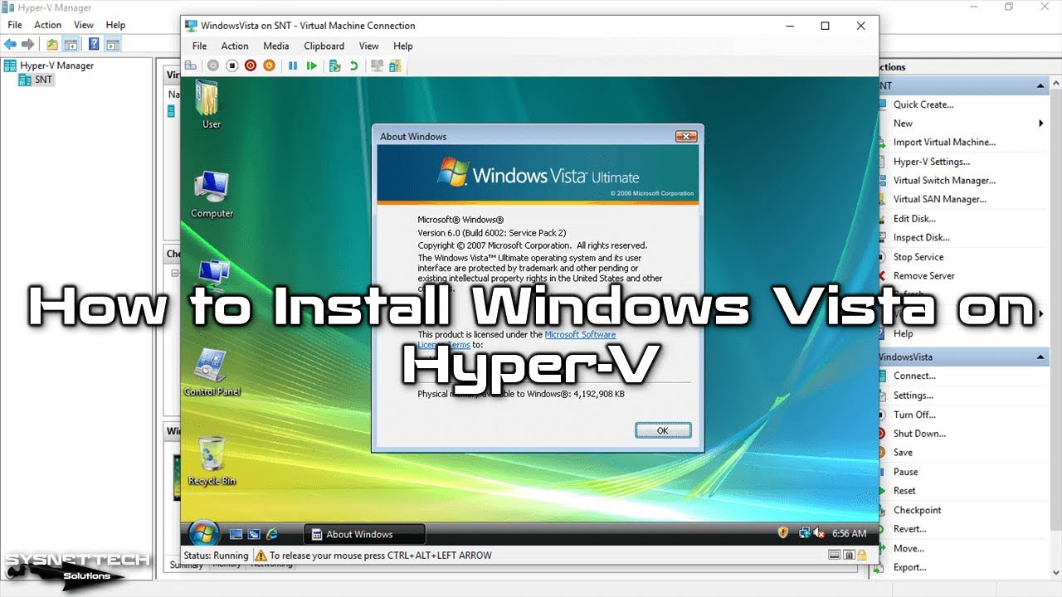Launch Internet Explorer from quick launch

pyautogui.click(x=271, y=534)
